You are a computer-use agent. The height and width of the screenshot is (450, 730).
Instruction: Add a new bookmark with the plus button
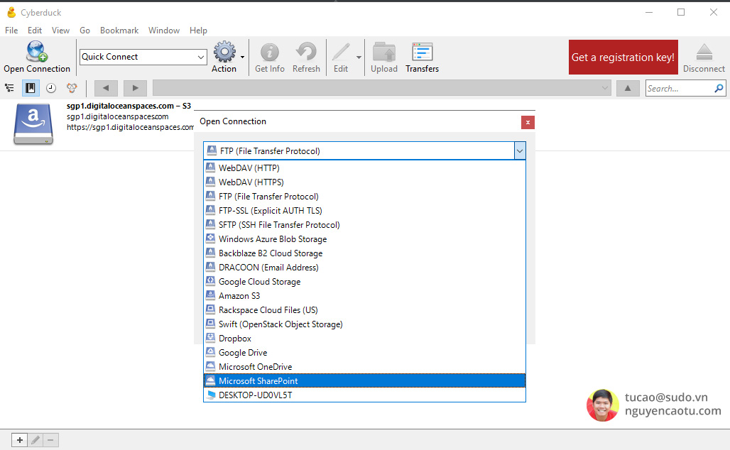pos(18,439)
